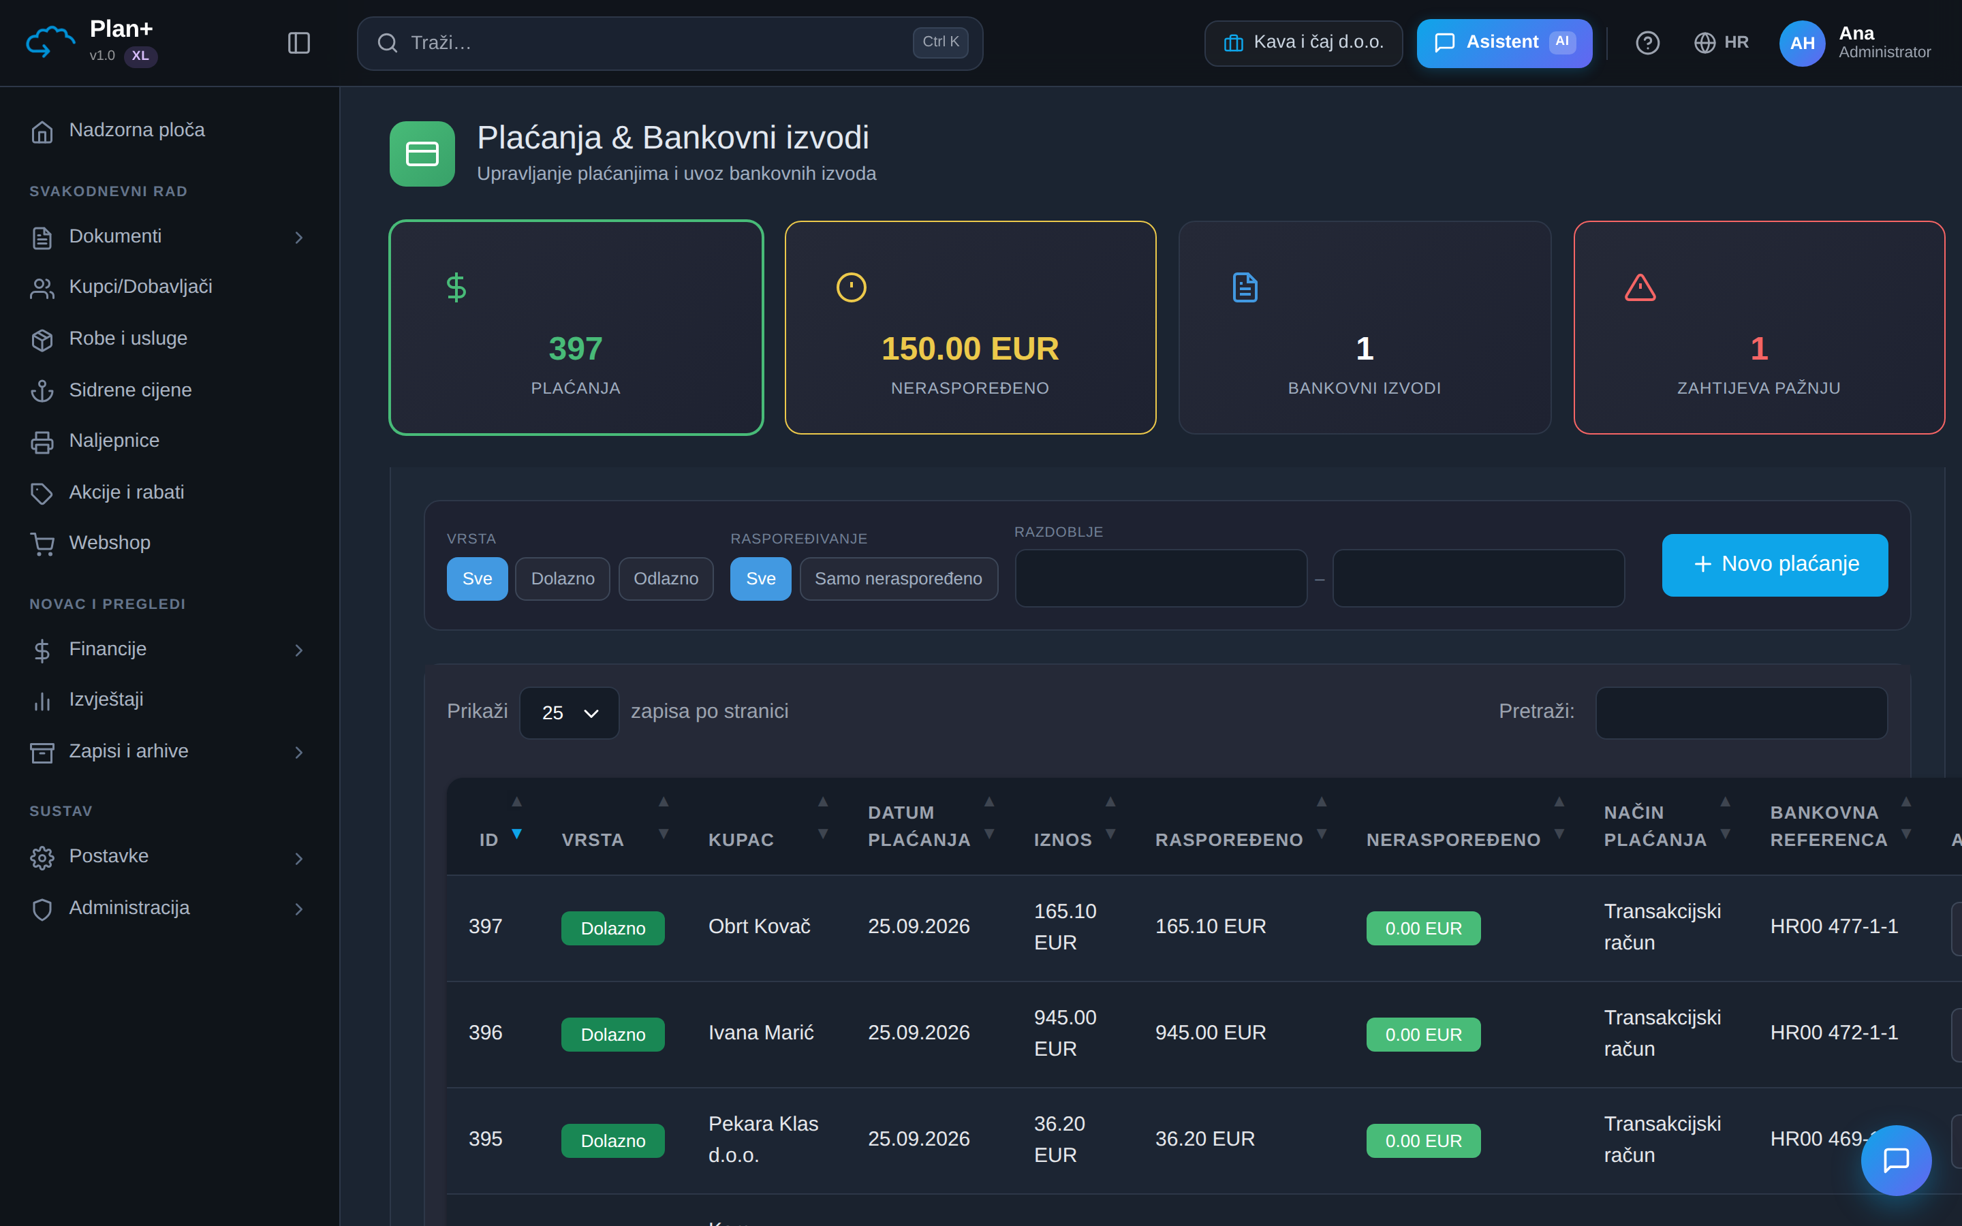Click the warning triangle in Zahtijeva pažnju card
1962x1226 pixels.
point(1640,287)
